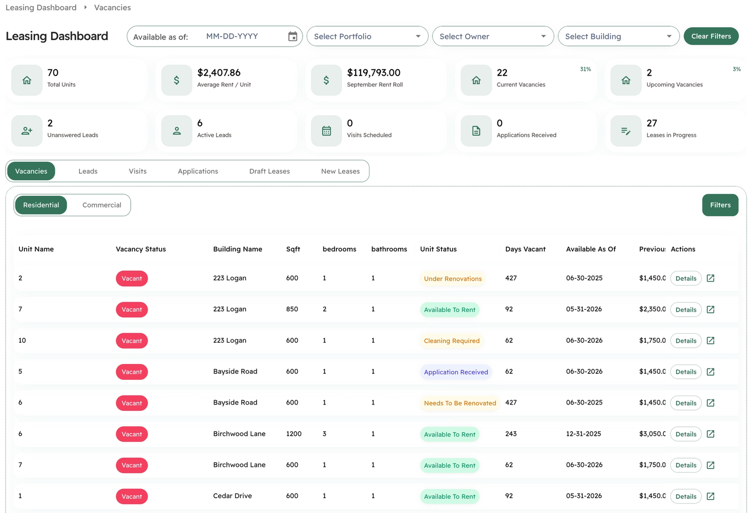View Details for Bayside Road unit 6

pos(686,403)
